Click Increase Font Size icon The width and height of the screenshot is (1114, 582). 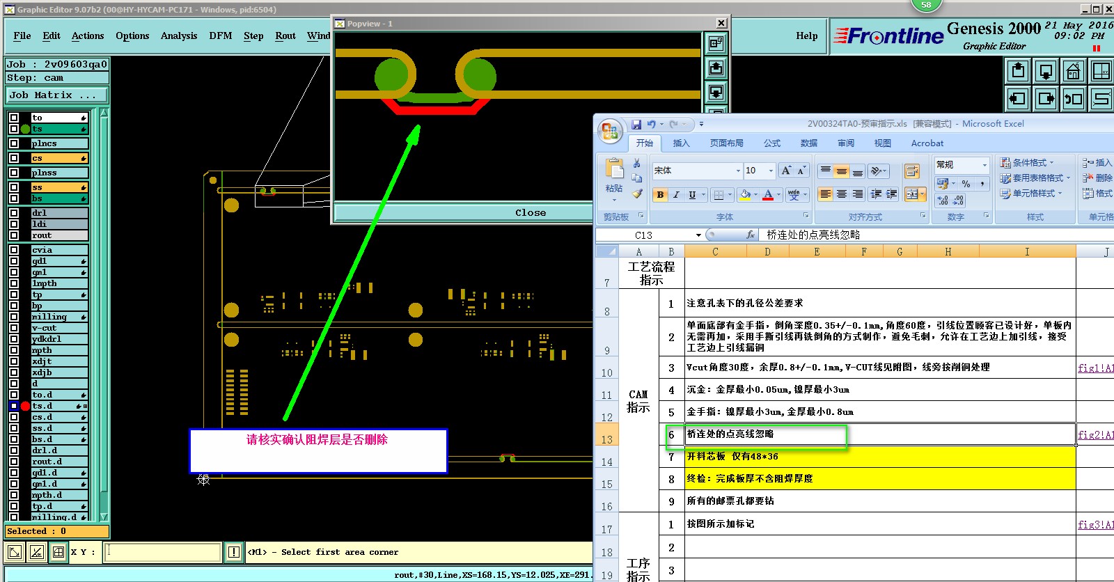[786, 171]
